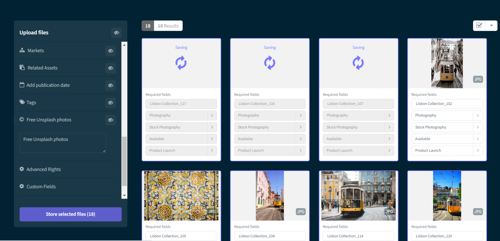This screenshot has height=241, width=500.
Task: Expand the Photography dropdown on Lisbon Collection_102
Action: click(x=478, y=115)
